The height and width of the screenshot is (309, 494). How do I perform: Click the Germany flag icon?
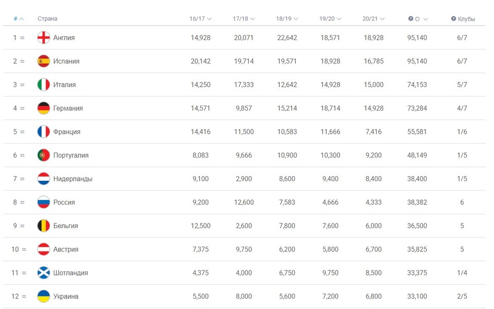tap(44, 108)
